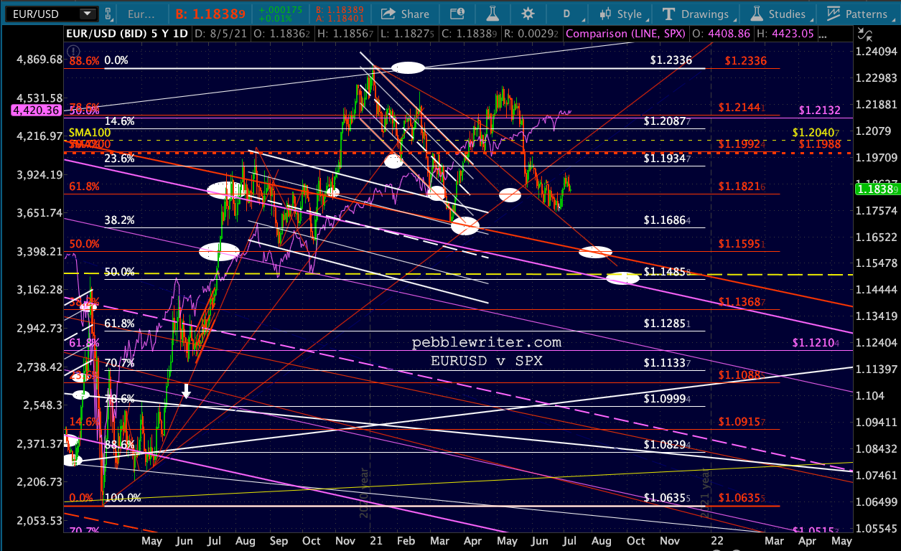Open the Patterns menu
Image resolution: width=901 pixels, height=551 pixels.
click(x=858, y=14)
